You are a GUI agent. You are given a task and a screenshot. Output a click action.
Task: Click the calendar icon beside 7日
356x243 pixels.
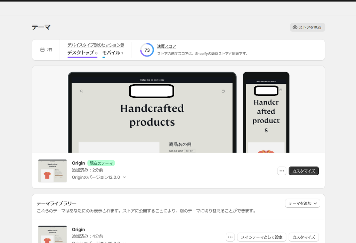[42, 50]
